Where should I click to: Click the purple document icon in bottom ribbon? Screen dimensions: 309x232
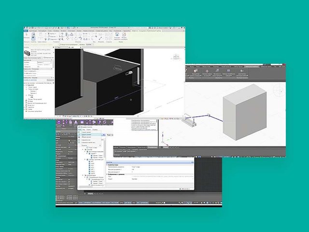coord(70,122)
